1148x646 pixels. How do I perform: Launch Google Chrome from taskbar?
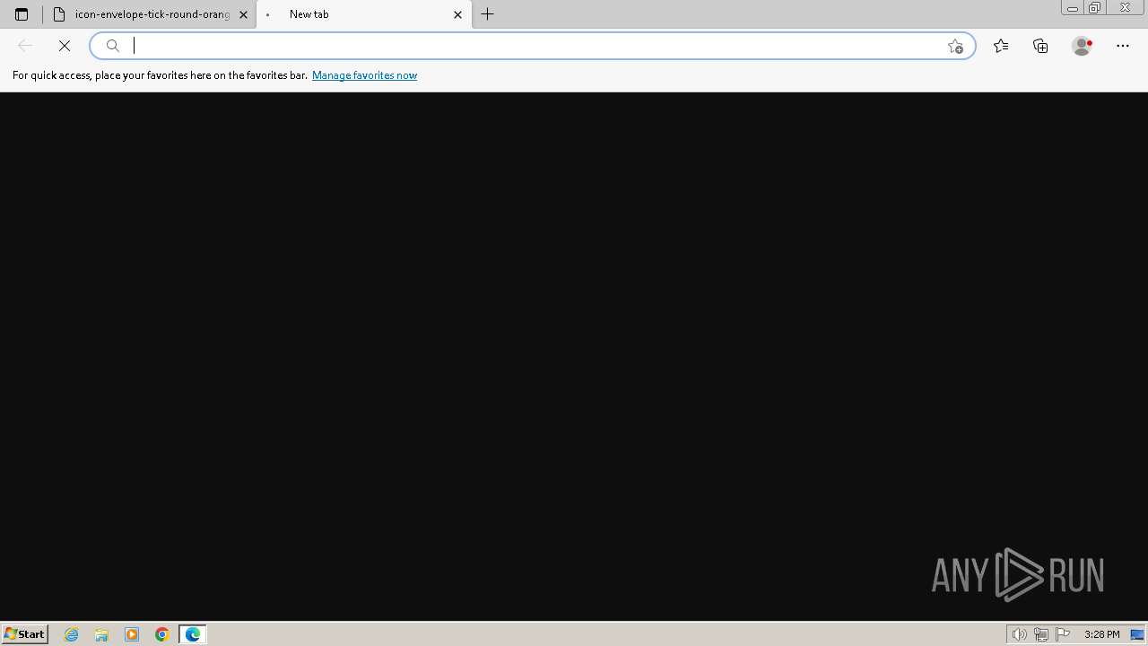pos(162,634)
